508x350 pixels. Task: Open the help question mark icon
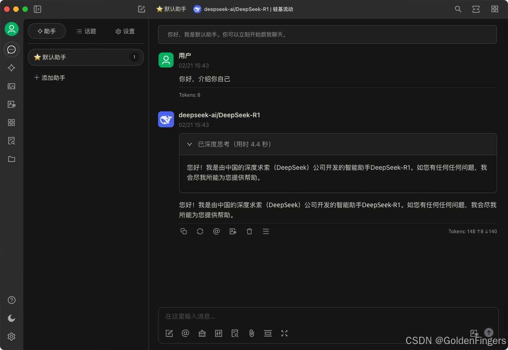click(x=11, y=300)
